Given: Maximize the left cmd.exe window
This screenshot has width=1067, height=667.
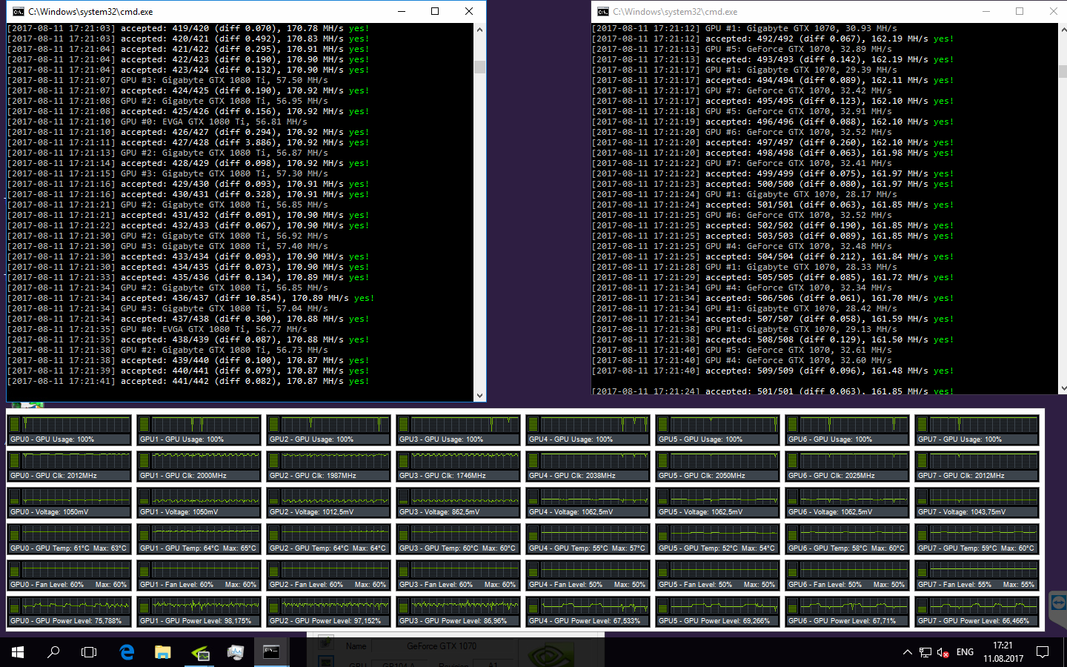Looking at the screenshot, I should (435, 11).
